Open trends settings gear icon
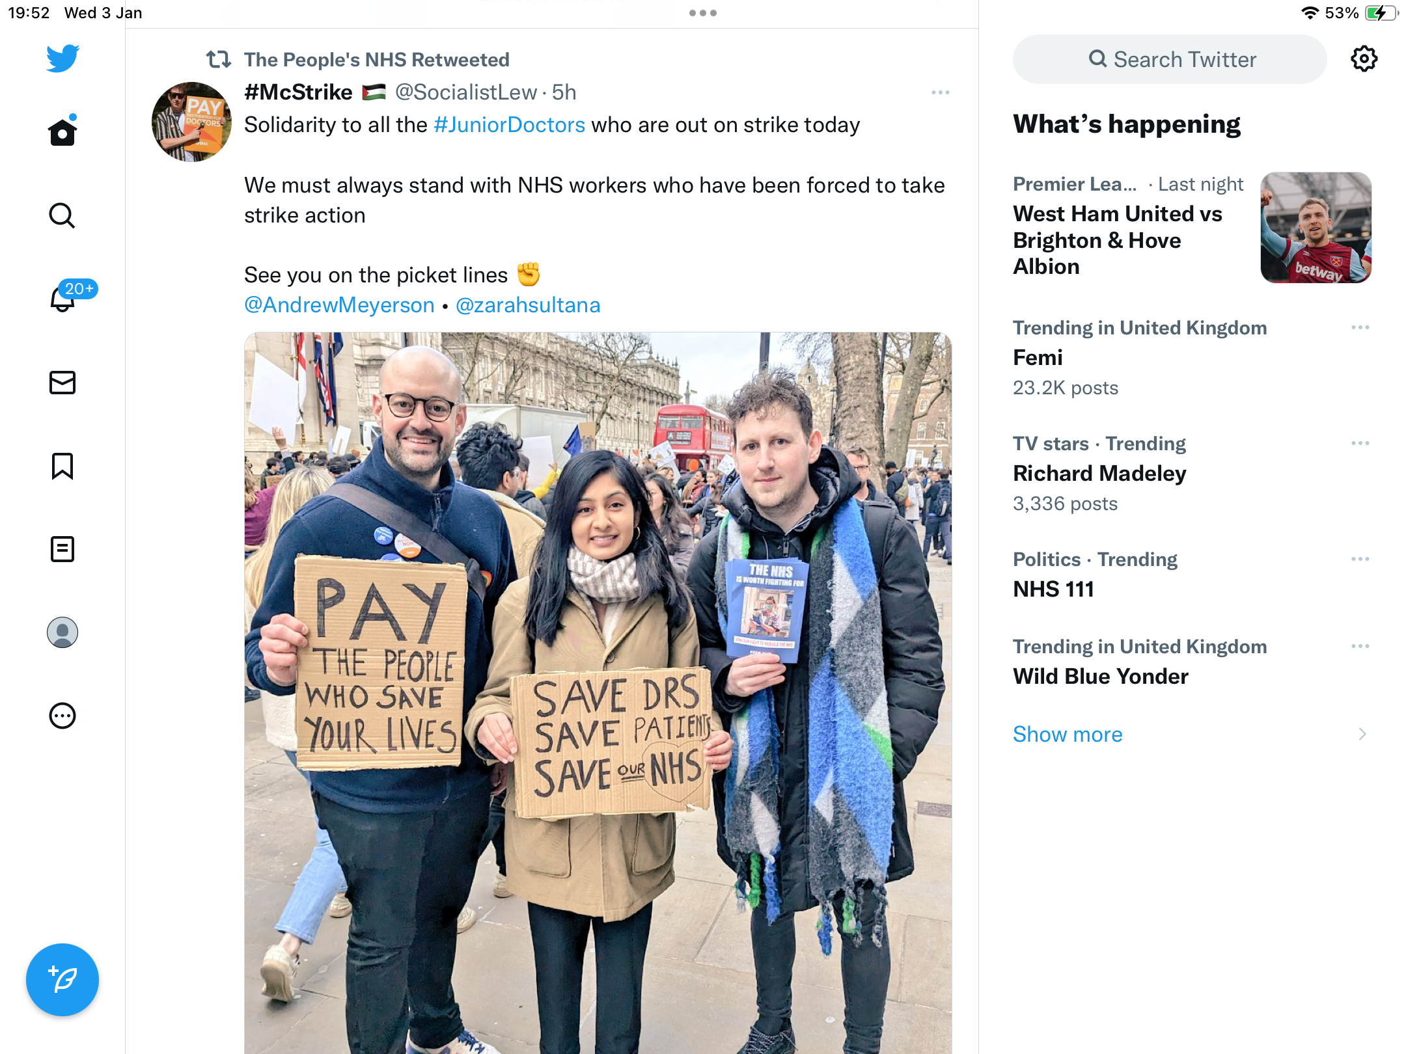 click(x=1364, y=59)
